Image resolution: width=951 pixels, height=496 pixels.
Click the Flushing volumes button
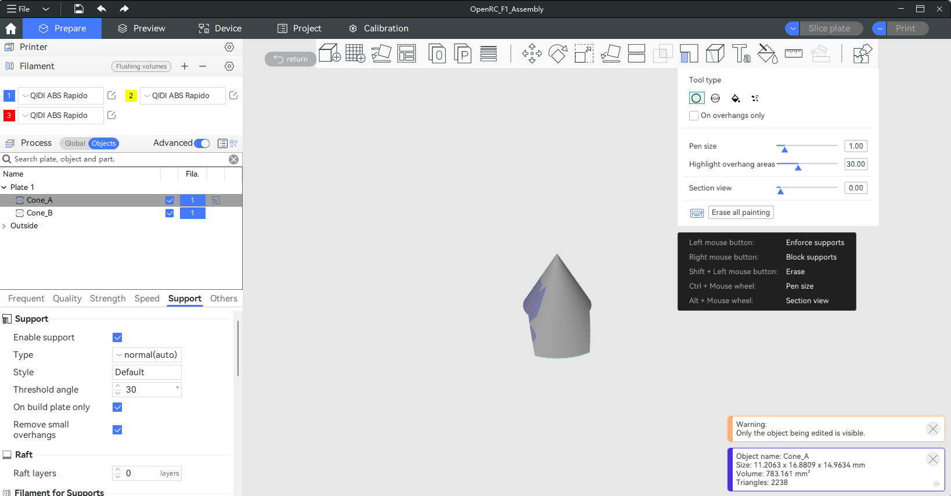coord(141,66)
